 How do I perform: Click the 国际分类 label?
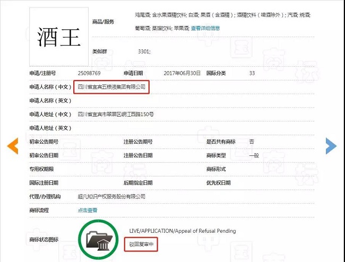[x=216, y=73]
